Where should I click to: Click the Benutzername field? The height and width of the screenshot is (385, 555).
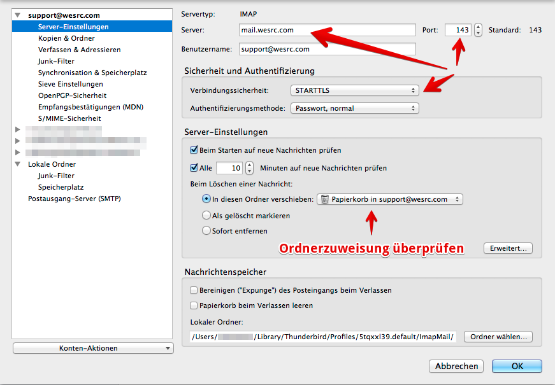point(328,49)
